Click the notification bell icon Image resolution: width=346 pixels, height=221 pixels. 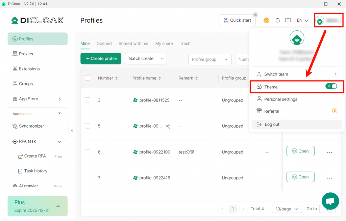tap(277, 21)
